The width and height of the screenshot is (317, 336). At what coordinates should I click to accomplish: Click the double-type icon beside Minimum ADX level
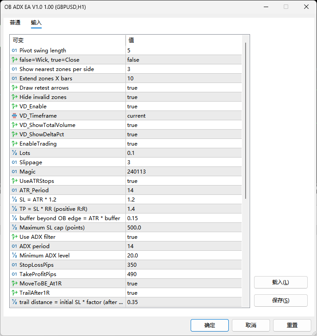coord(14,256)
